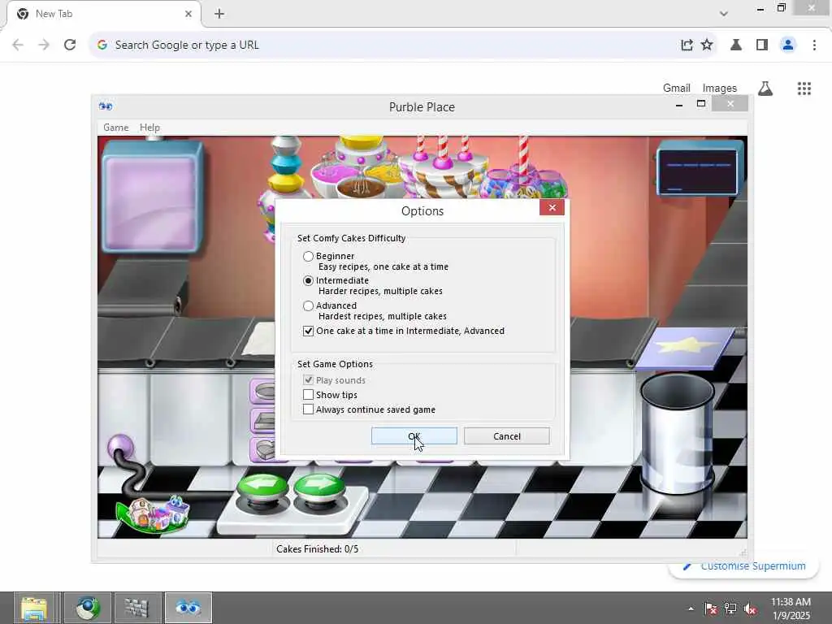Click the Chrome forward arrow
Viewport: 832px width, 624px height.
pos(44,45)
